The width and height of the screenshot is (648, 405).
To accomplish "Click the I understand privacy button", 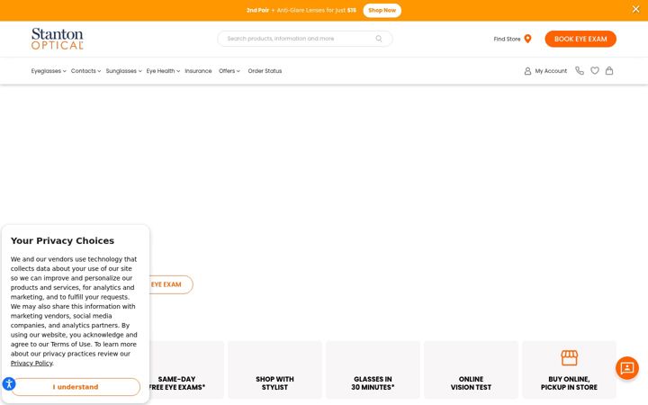I will click(x=76, y=387).
